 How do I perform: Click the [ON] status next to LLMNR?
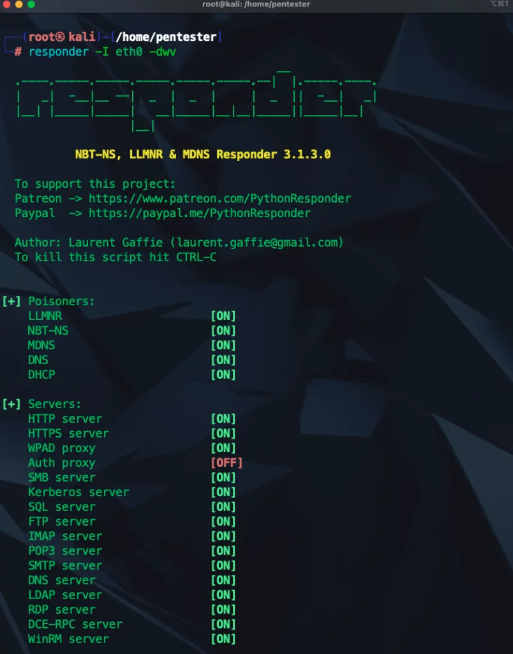coord(223,316)
